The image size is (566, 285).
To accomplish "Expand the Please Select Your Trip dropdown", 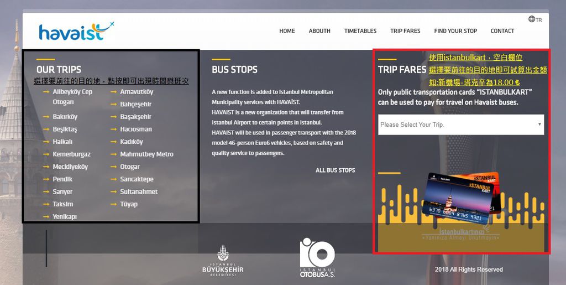I will (x=461, y=125).
